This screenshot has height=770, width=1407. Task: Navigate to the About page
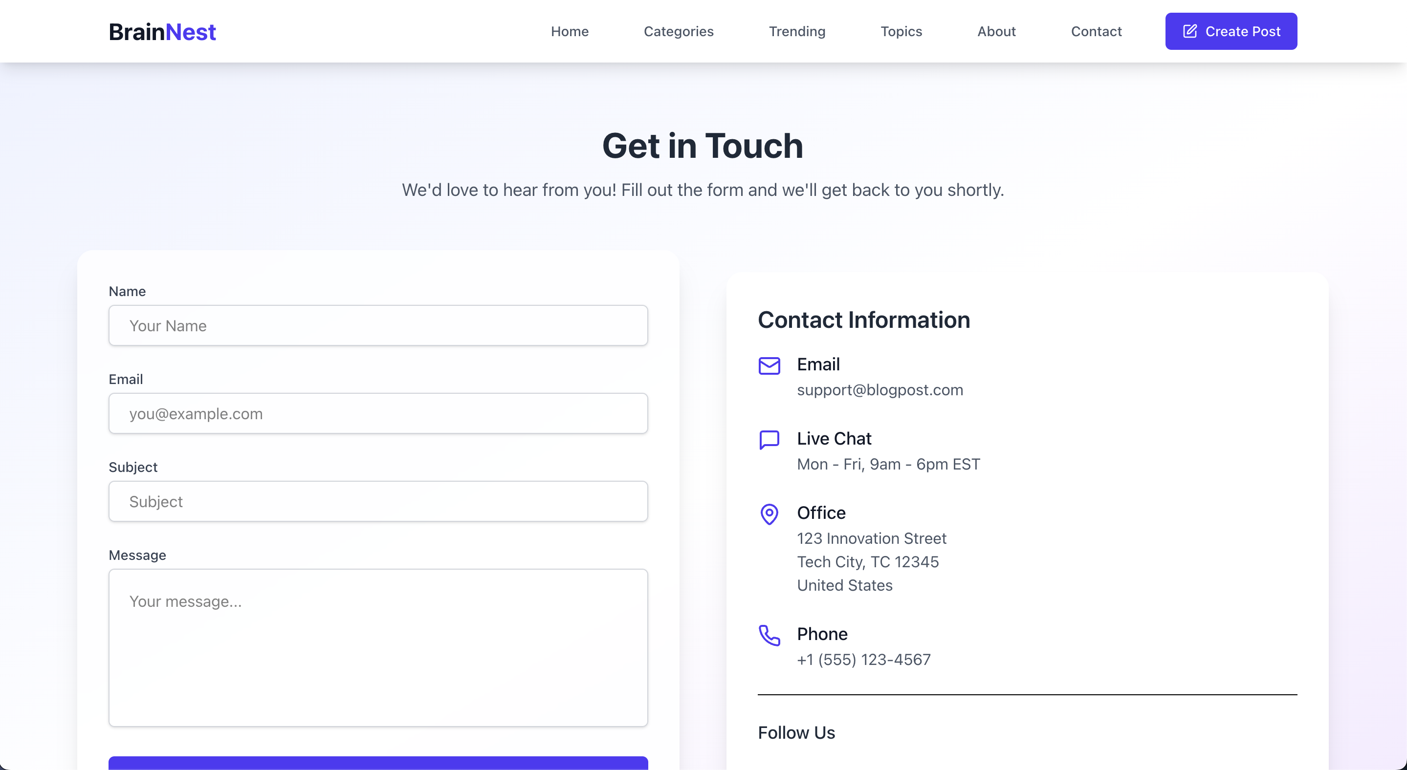[x=996, y=31]
